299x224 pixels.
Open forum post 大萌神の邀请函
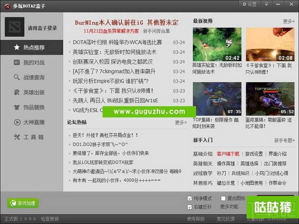coord(127,171)
